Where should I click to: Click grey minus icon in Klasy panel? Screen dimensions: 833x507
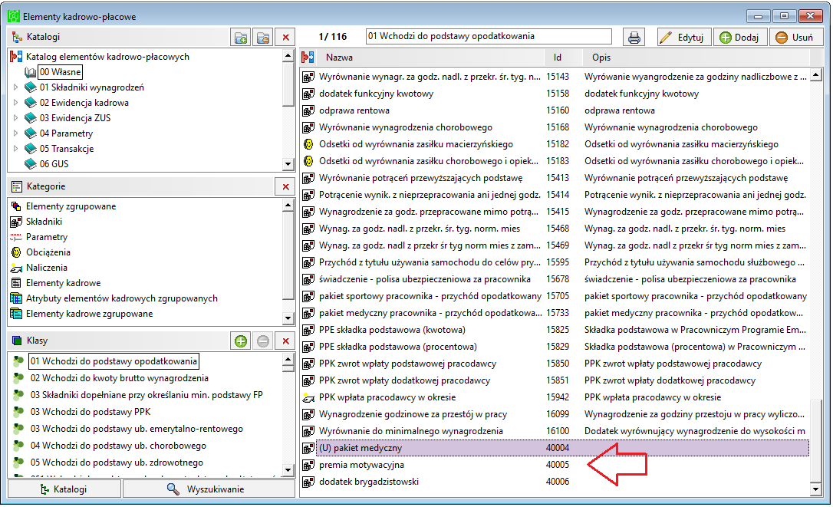(x=263, y=341)
